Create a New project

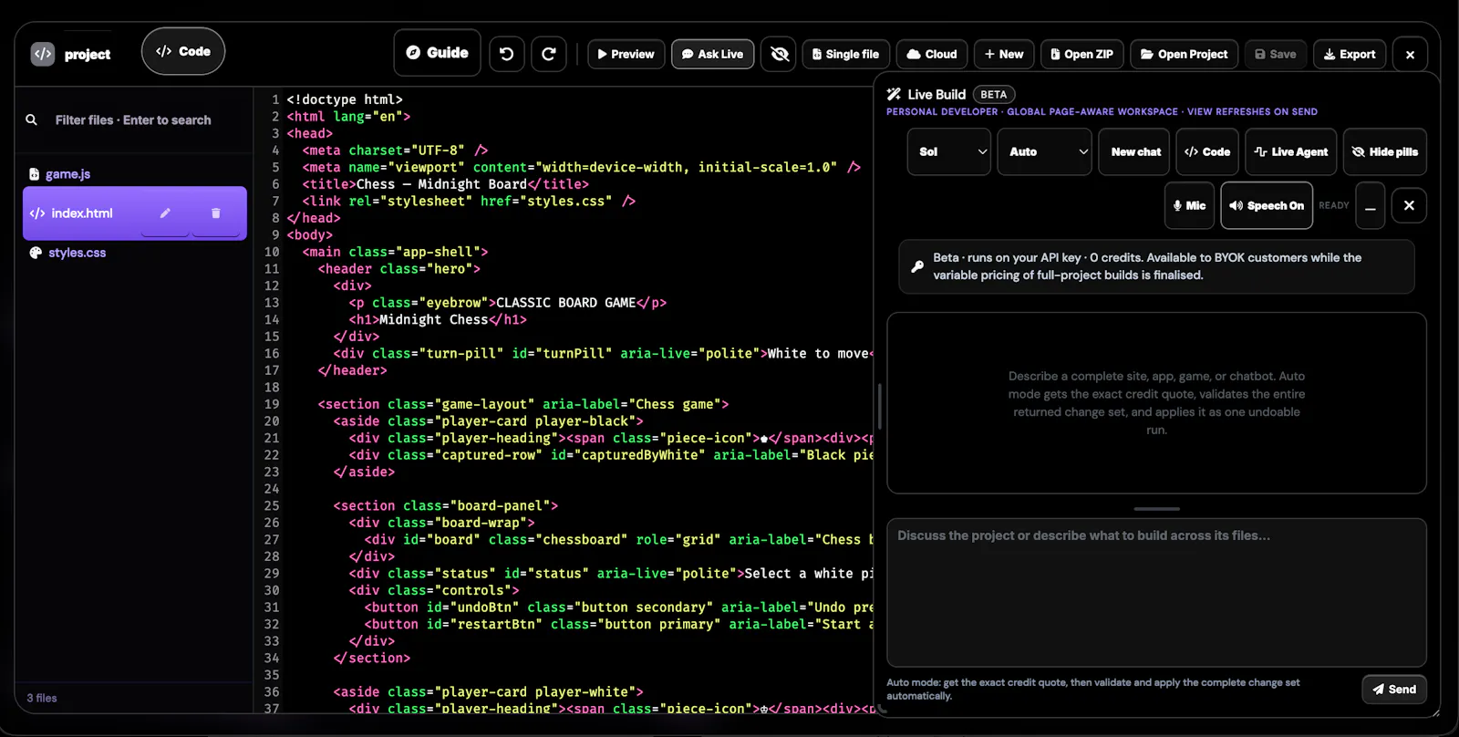1004,54
